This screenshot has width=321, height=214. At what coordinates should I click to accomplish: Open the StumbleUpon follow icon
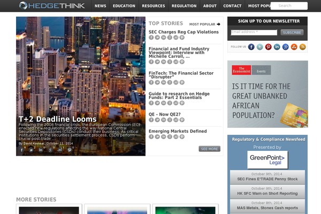pyautogui.click(x=294, y=47)
